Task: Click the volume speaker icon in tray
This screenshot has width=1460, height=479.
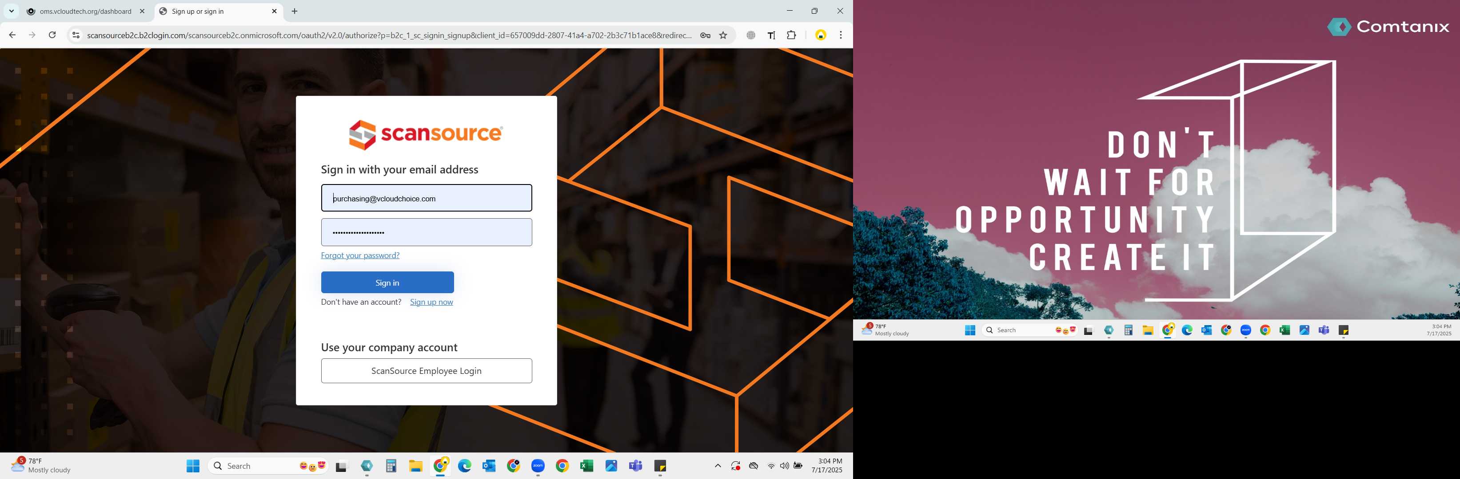Action: 784,466
